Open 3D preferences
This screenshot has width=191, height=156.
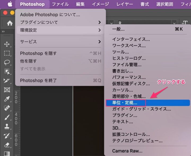coord(148,128)
